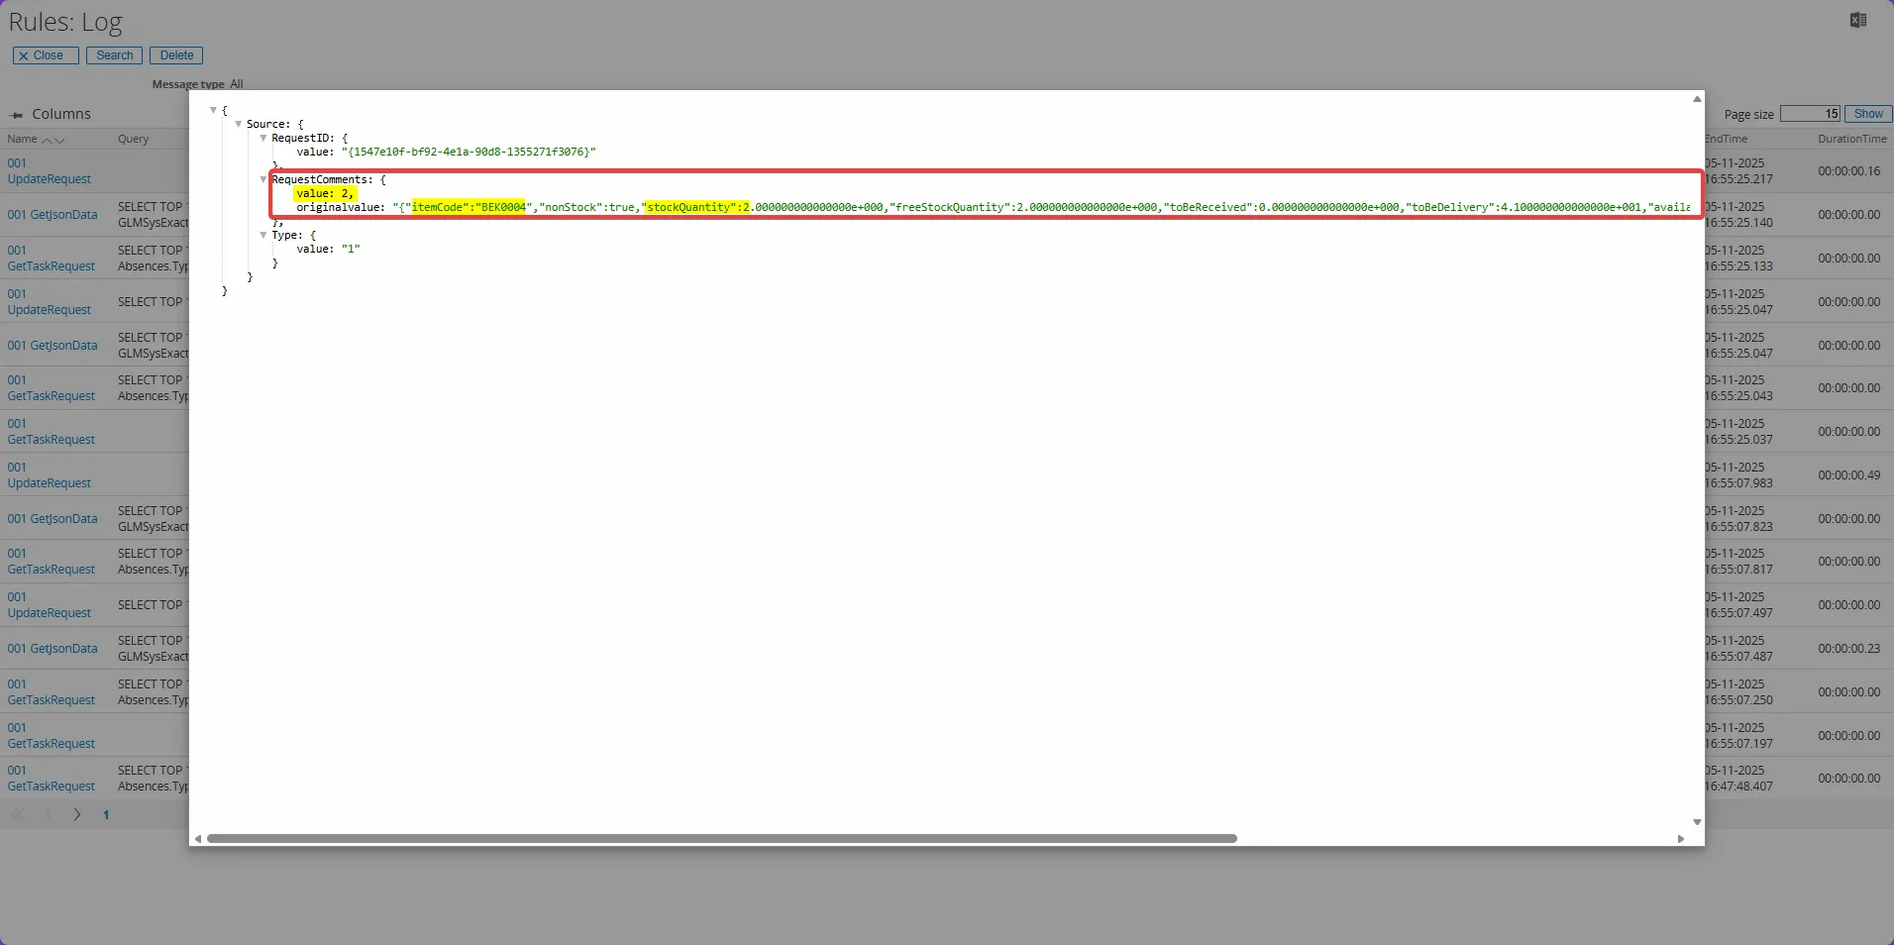Select page number 1 in pagination
The height and width of the screenshot is (945, 1894).
point(106,815)
